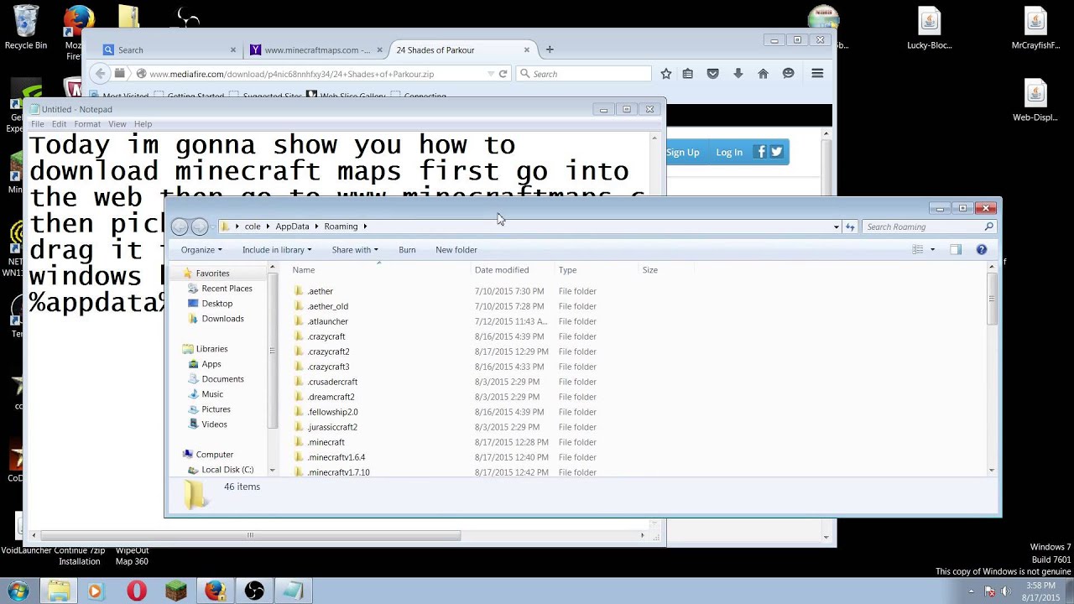Open OBS icon in the taskbar

254,591
